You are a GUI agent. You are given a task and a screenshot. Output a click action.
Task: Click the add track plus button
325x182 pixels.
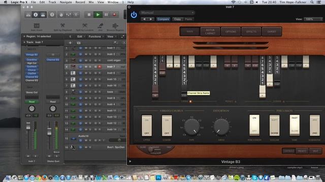pos(70,42)
